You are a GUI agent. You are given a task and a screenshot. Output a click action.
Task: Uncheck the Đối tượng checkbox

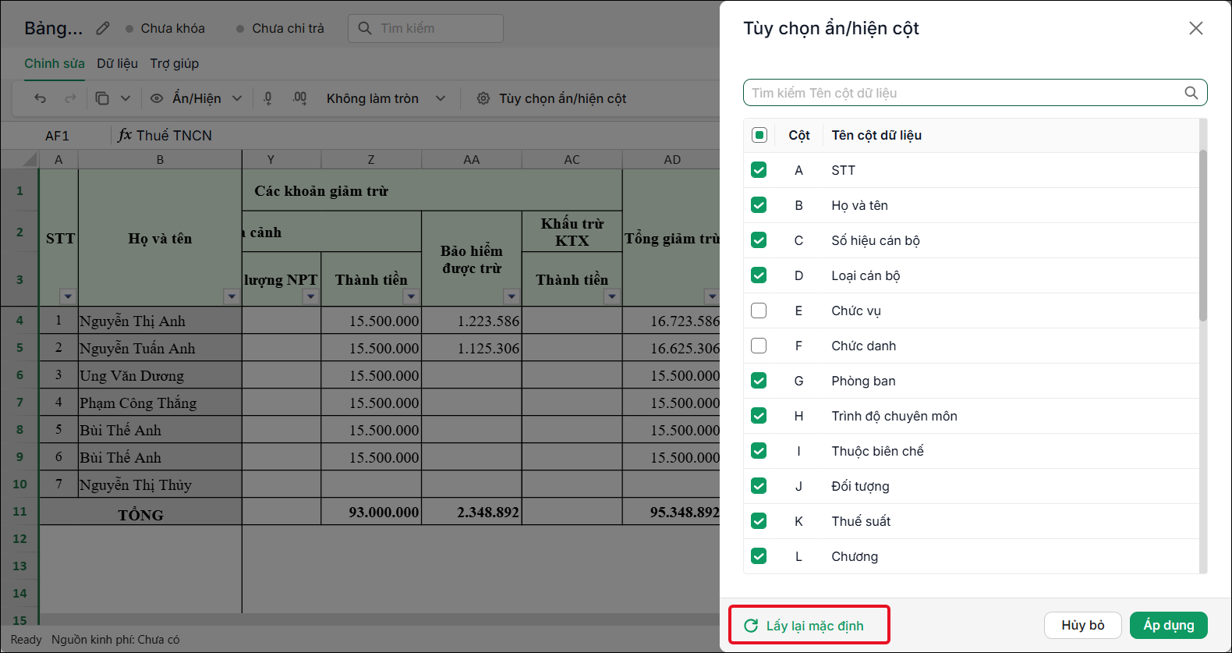(x=759, y=486)
